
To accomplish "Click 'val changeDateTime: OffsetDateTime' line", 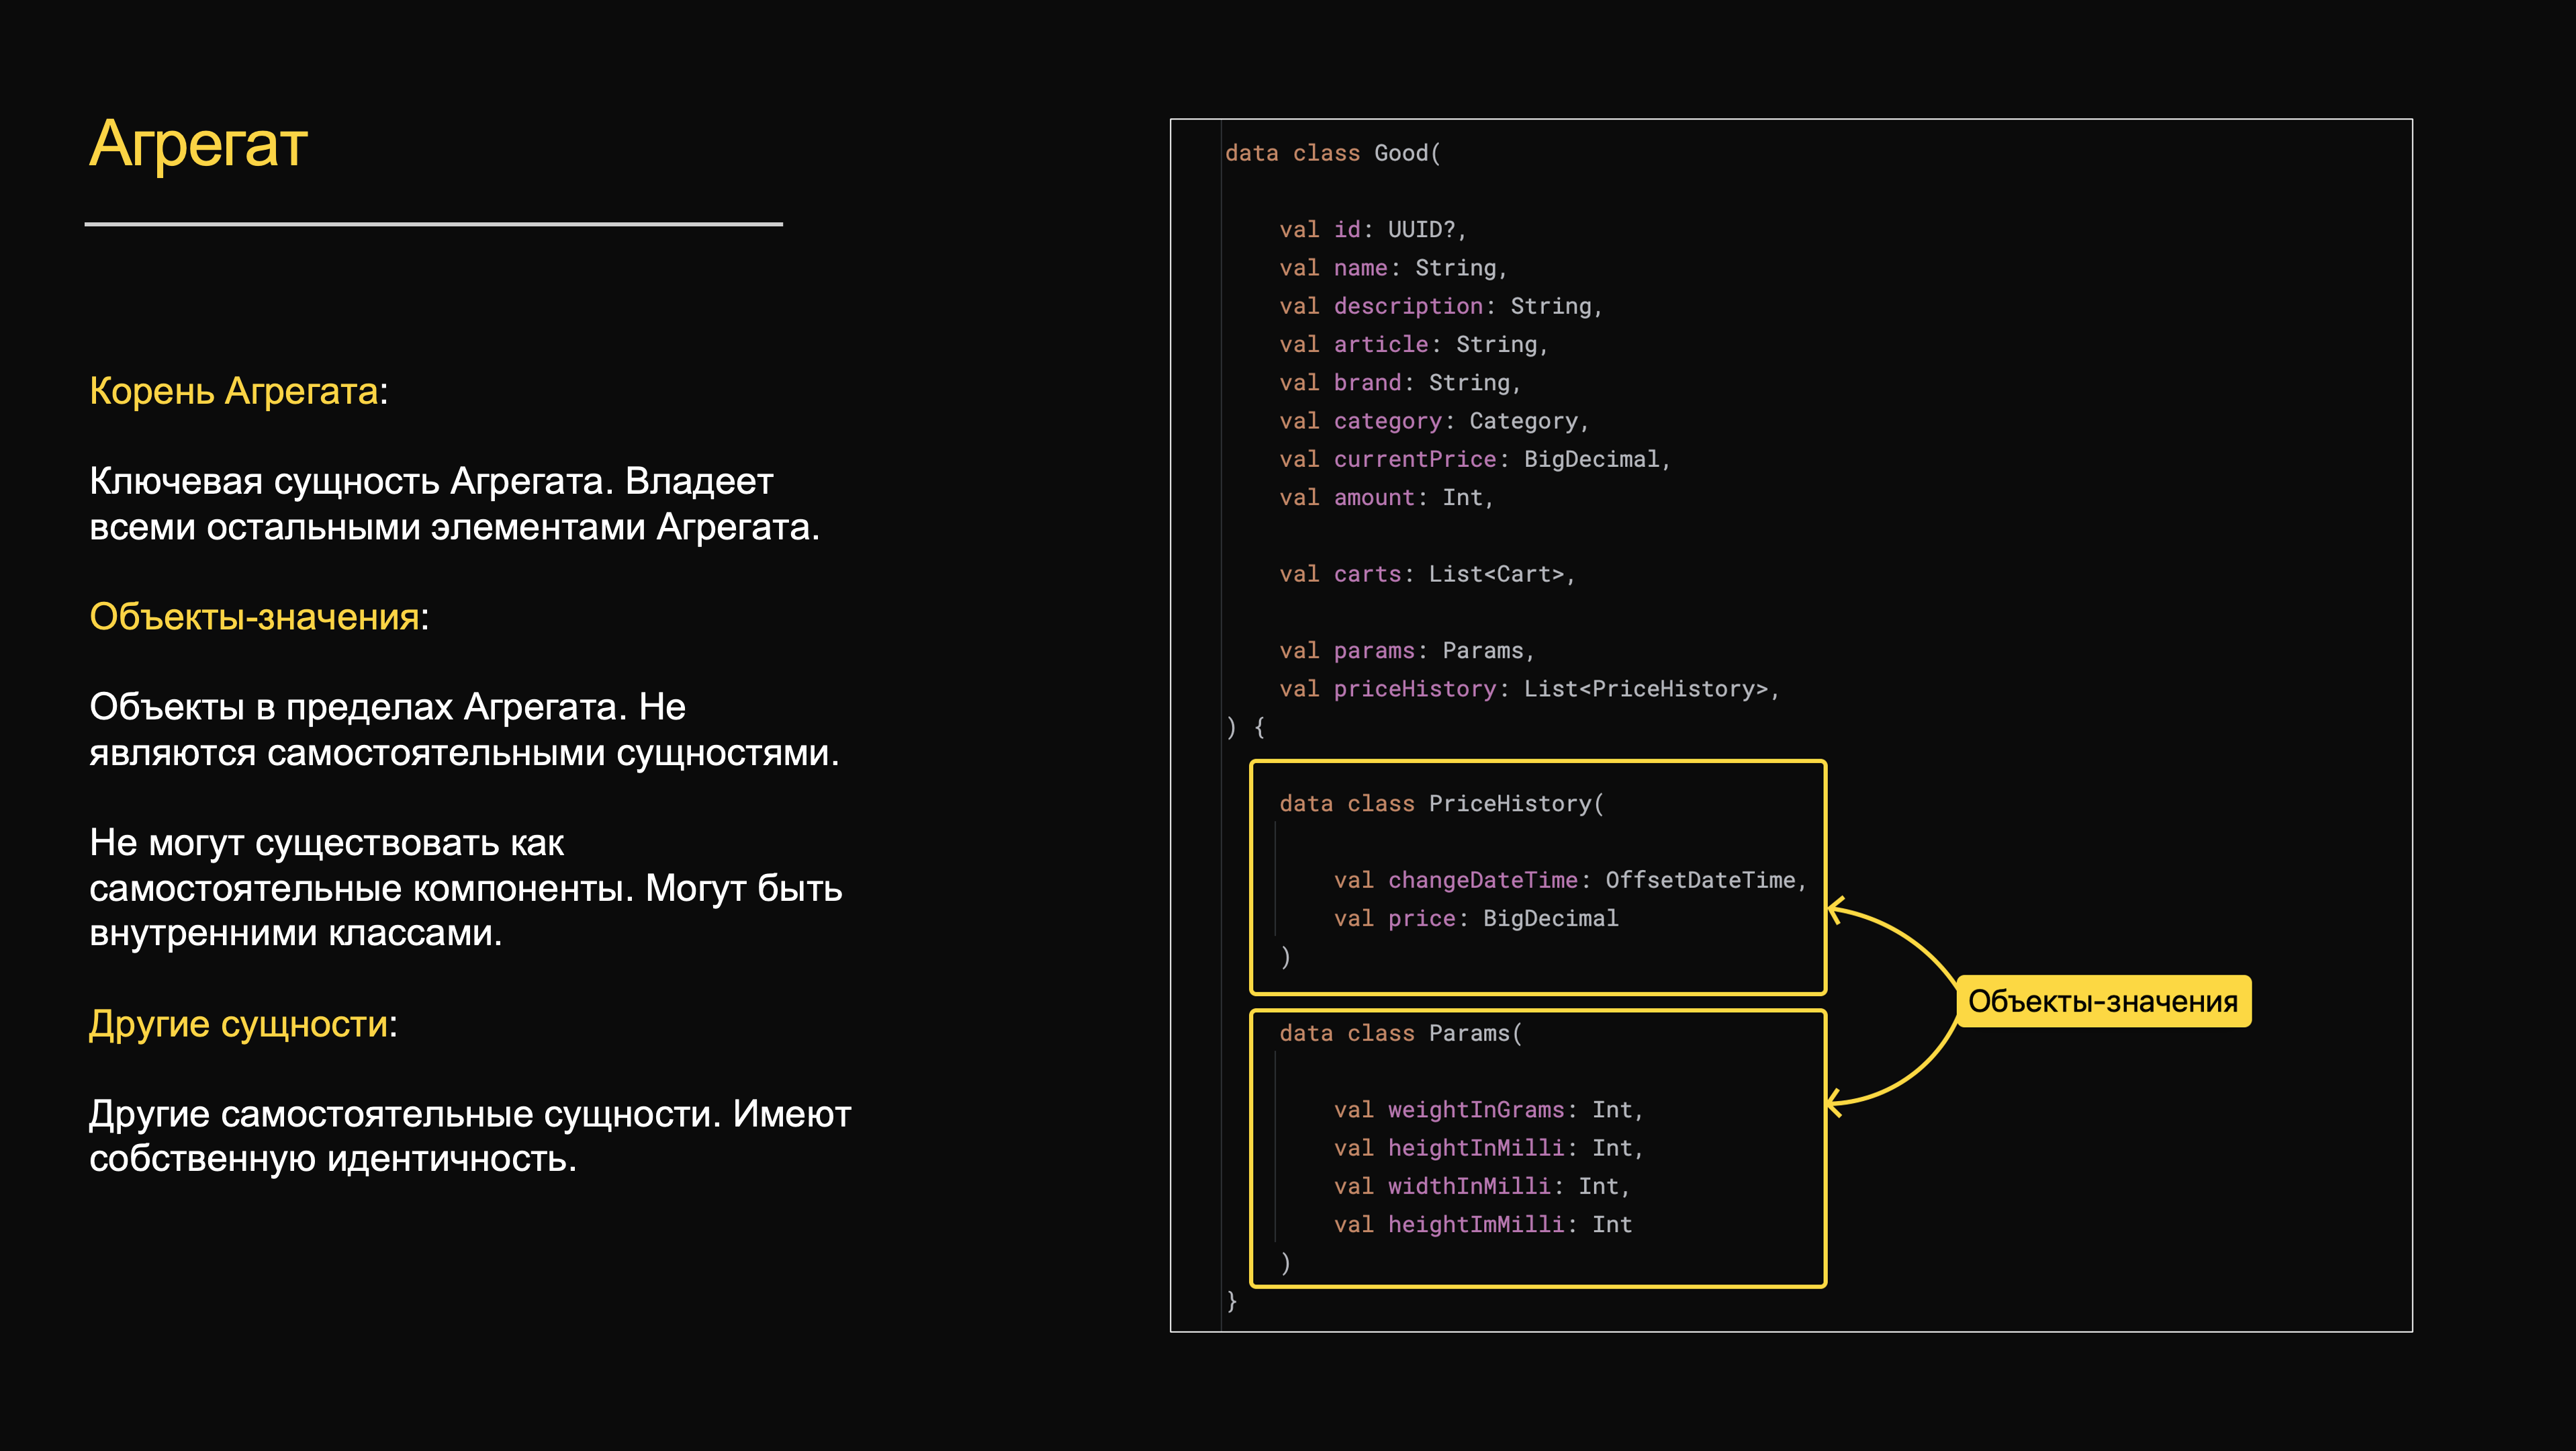I will click(1570, 880).
